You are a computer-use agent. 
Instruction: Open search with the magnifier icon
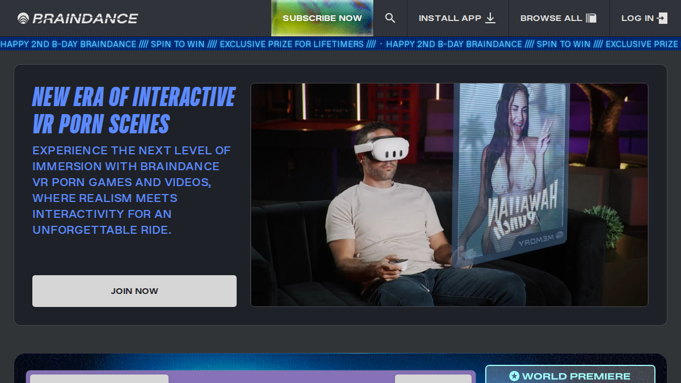click(x=390, y=18)
